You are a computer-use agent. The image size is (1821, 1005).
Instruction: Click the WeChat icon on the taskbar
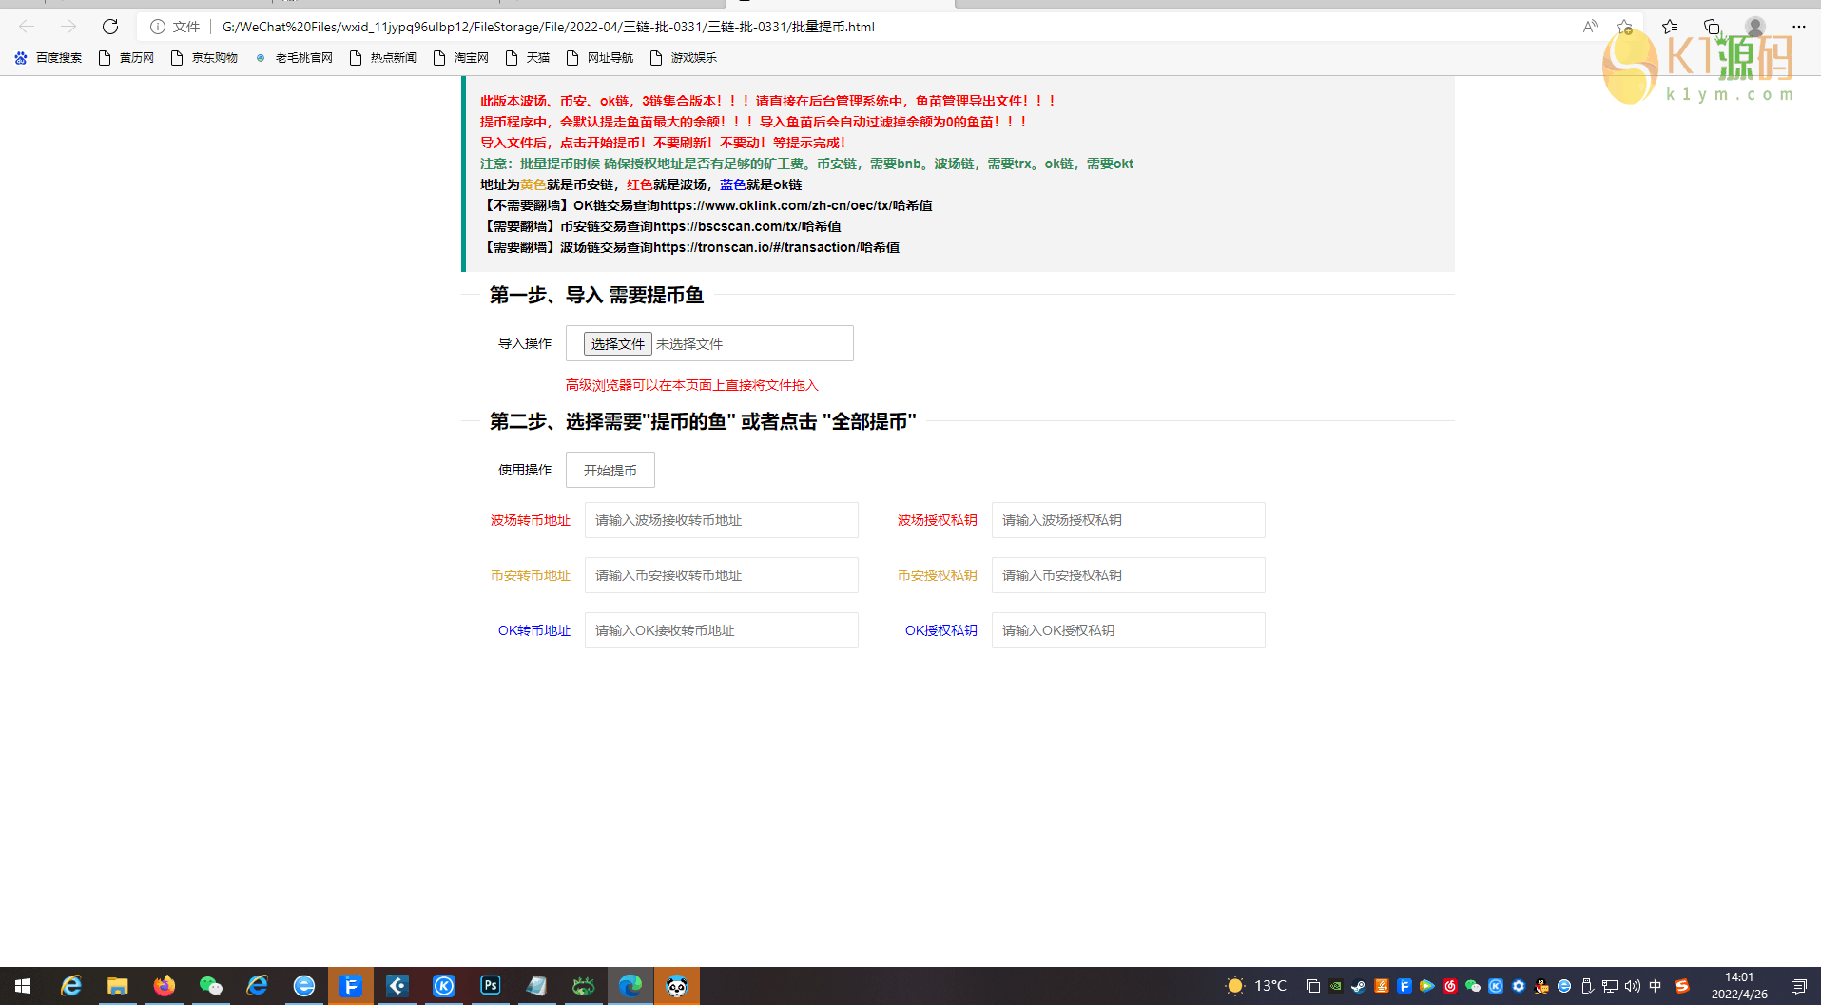pos(210,986)
